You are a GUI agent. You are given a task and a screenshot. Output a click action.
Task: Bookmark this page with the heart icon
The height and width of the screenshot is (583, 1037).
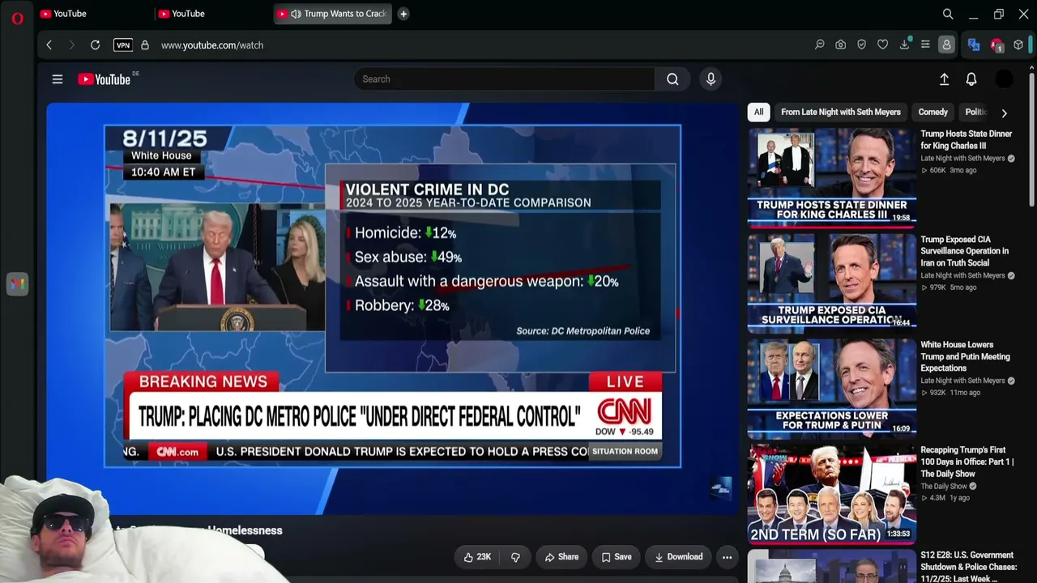[883, 45]
